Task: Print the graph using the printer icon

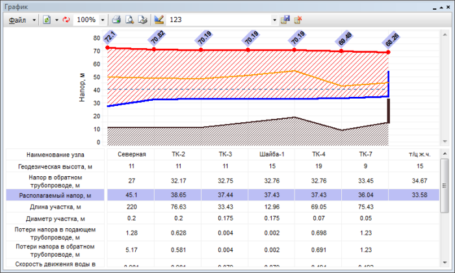Action: 116,20
